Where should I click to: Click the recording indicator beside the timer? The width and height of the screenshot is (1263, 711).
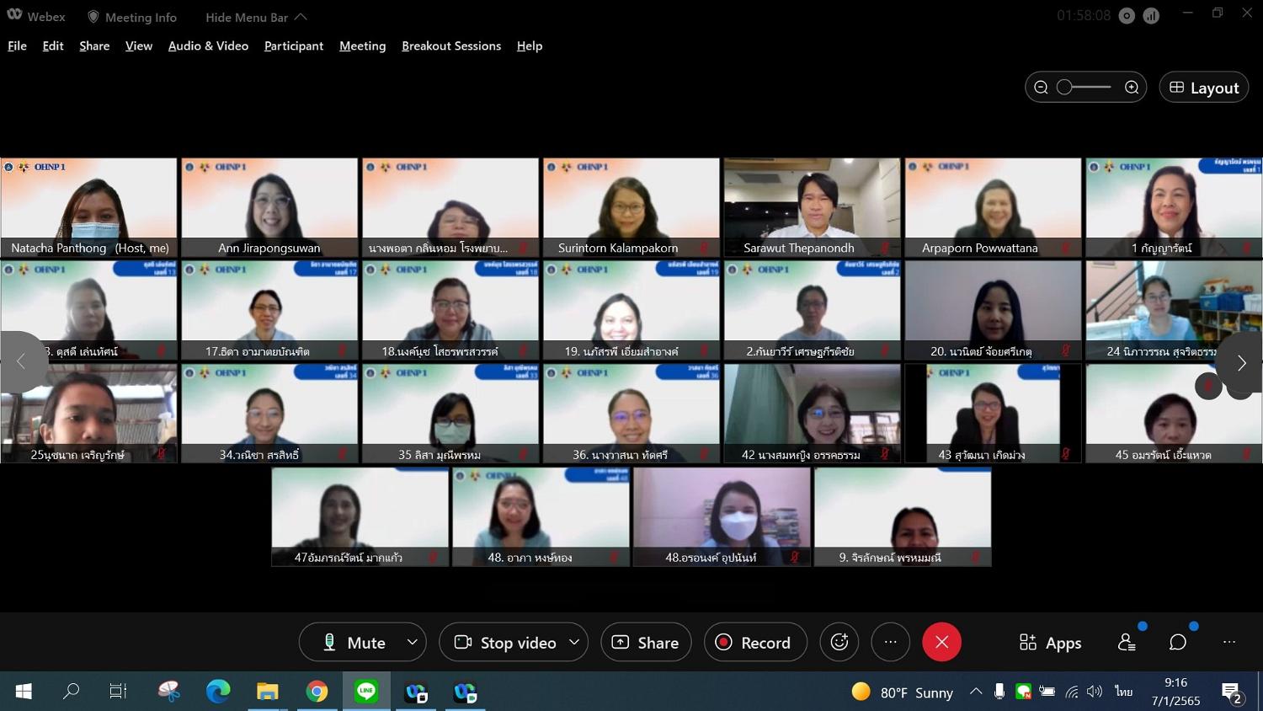point(1127,16)
